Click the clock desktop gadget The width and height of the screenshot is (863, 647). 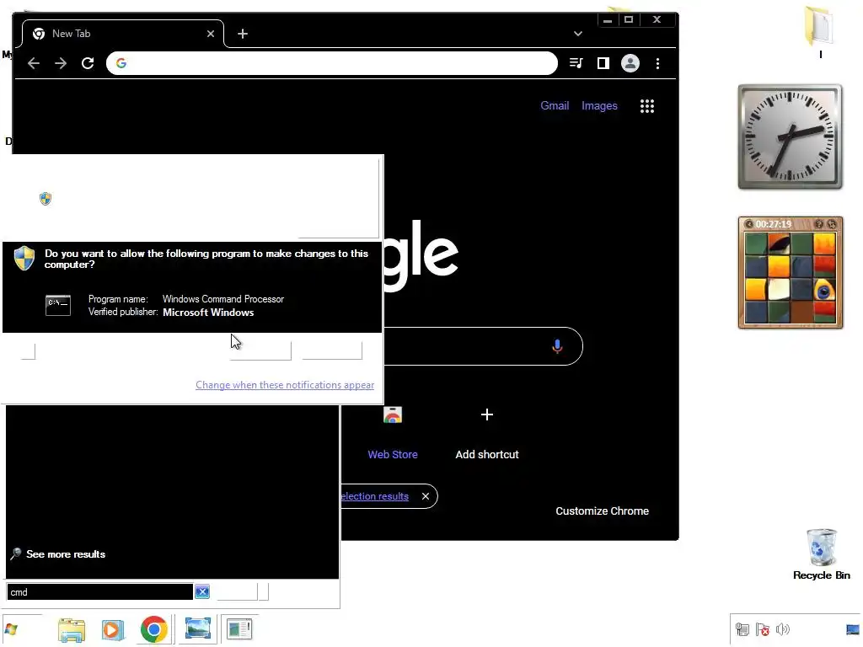click(790, 136)
